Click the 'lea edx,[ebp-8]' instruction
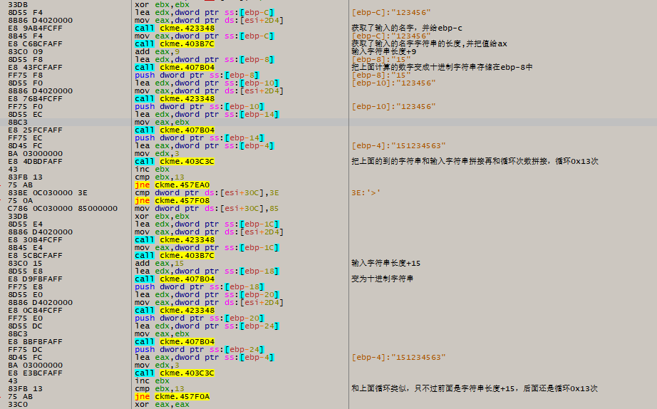Screen dimensions: 657x409 [x=205, y=60]
